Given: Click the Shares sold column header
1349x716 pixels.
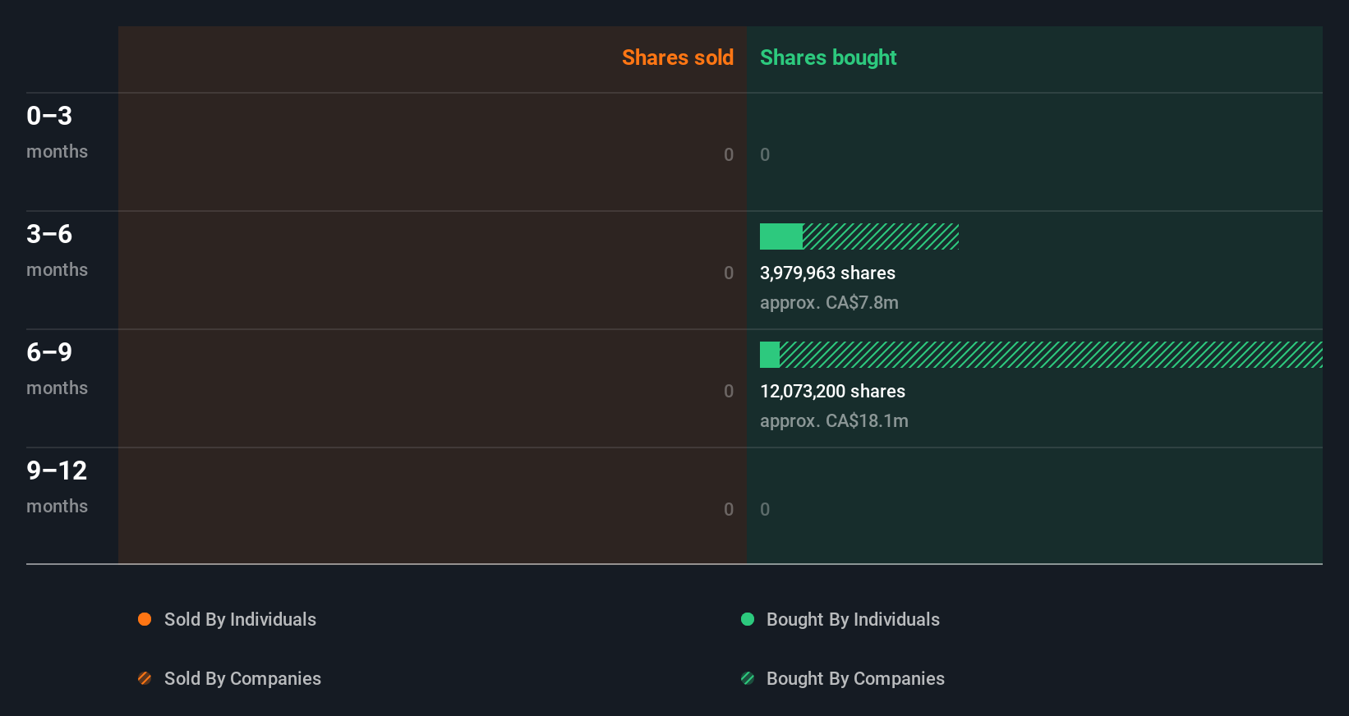Looking at the screenshot, I should pyautogui.click(x=678, y=57).
